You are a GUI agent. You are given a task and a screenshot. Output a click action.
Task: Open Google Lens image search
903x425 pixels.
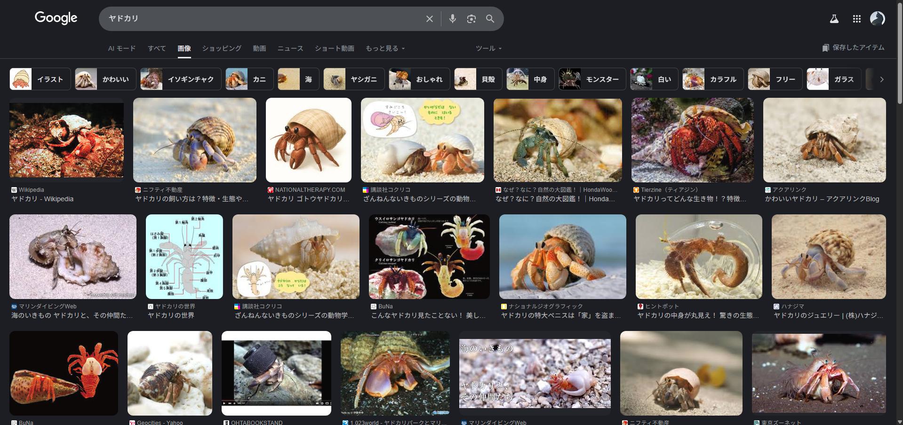(x=471, y=19)
